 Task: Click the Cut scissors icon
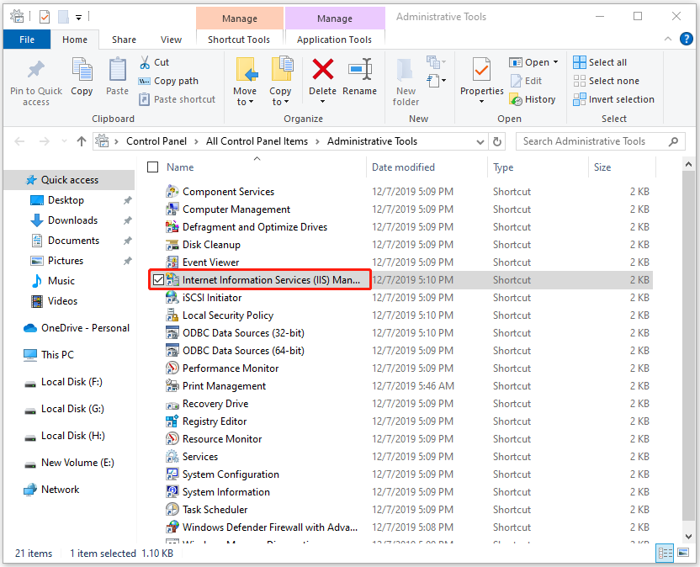point(145,62)
